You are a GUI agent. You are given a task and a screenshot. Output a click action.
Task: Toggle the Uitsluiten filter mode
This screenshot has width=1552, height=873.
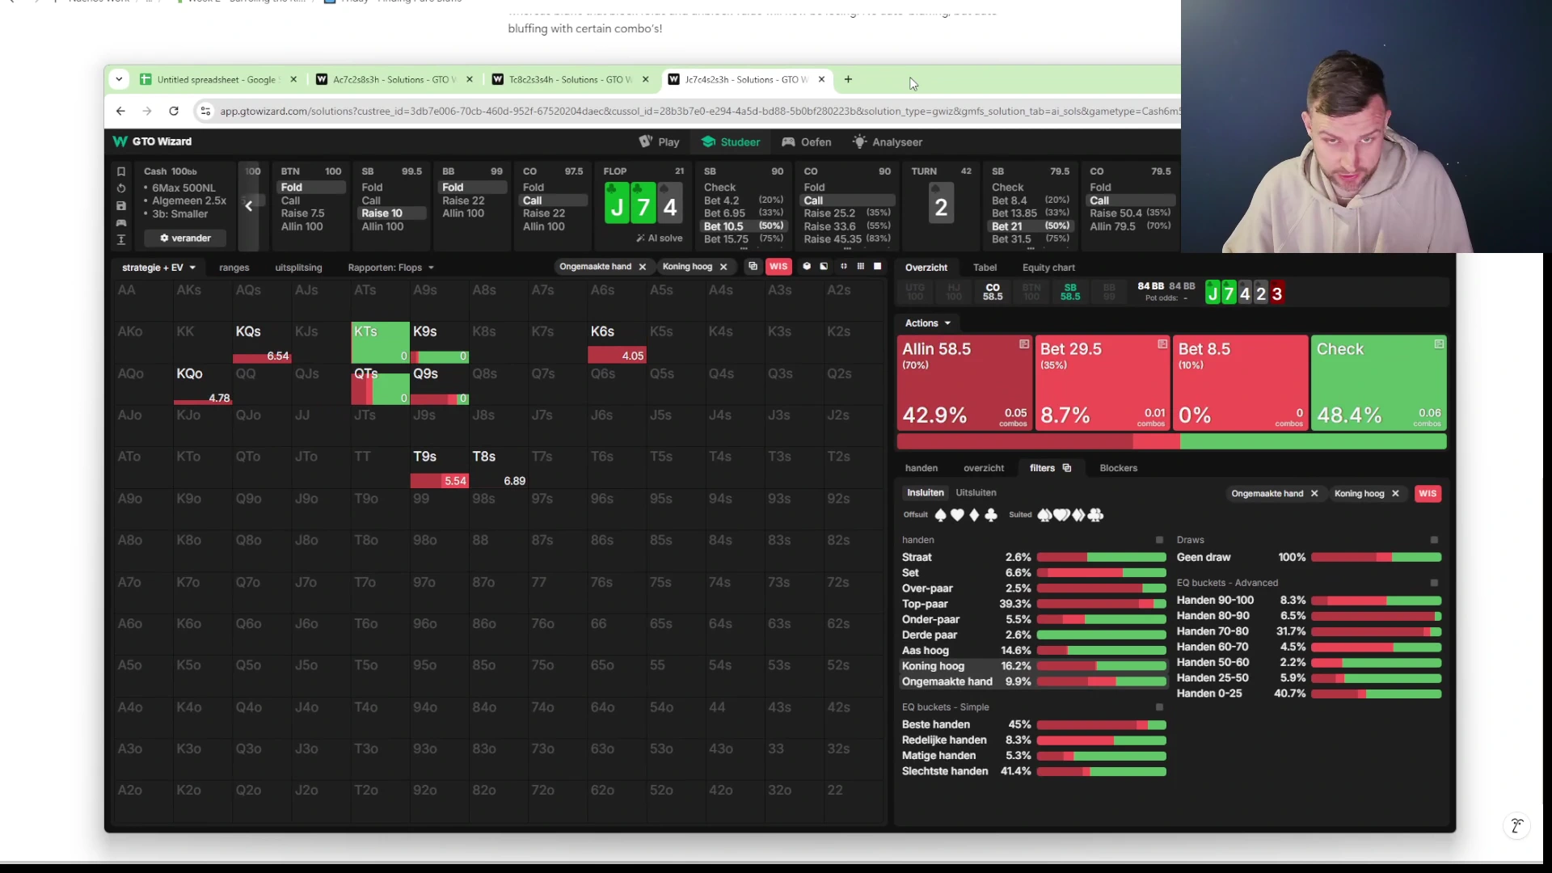point(976,492)
